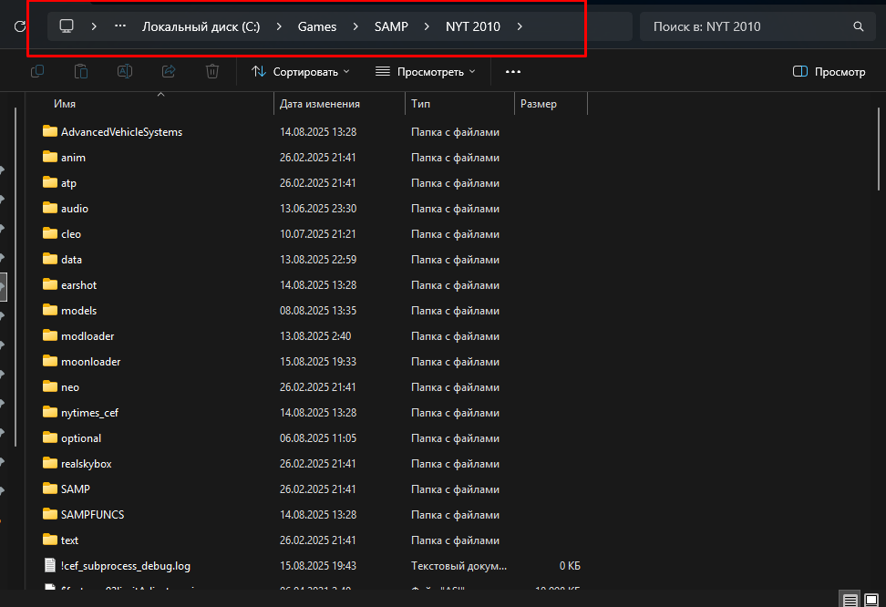Click the magnifier icon in the search box

858,26
